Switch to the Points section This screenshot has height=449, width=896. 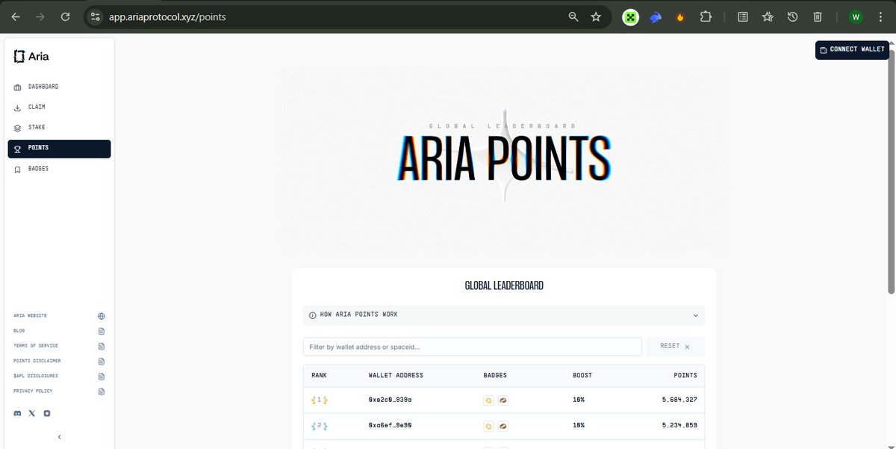[39, 149]
